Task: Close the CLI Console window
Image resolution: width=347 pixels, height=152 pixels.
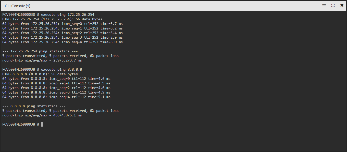Action: pos(342,5)
